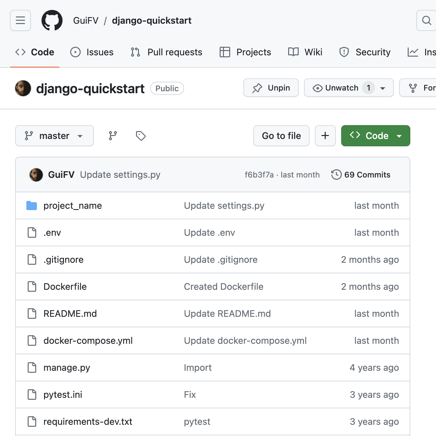The image size is (436, 436).
Task: Click Go to file button
Action: (x=281, y=136)
